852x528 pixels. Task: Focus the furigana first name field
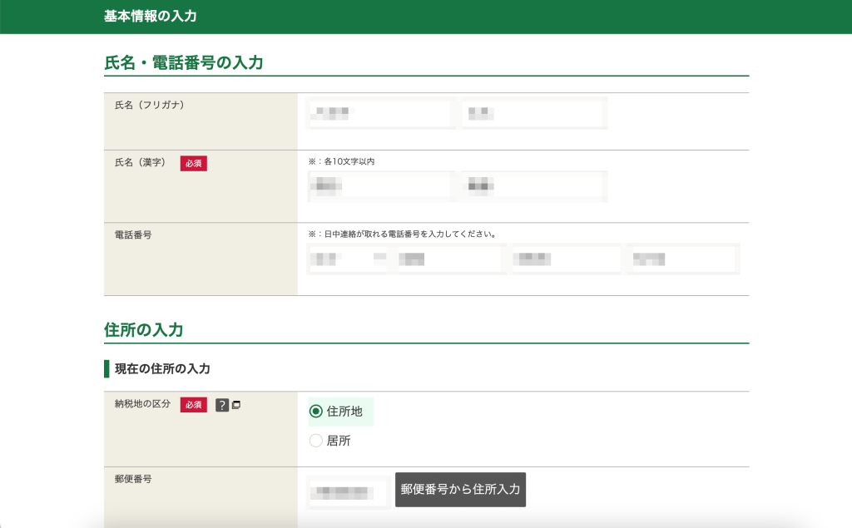pos(534,113)
